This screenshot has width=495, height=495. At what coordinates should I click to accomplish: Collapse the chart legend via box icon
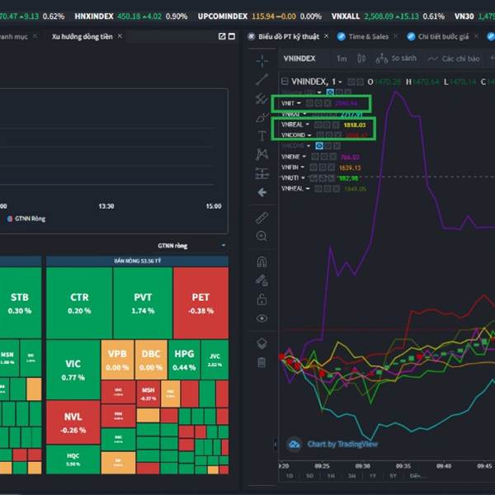[x=285, y=82]
